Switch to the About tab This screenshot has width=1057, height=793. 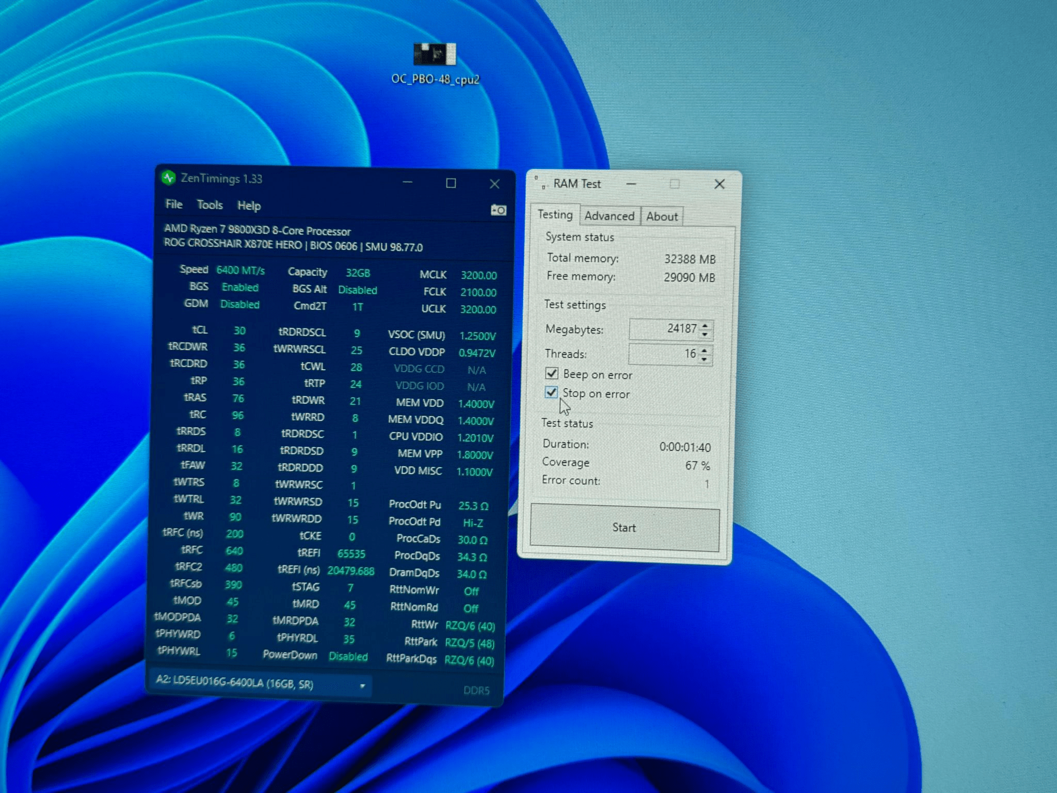[662, 216]
